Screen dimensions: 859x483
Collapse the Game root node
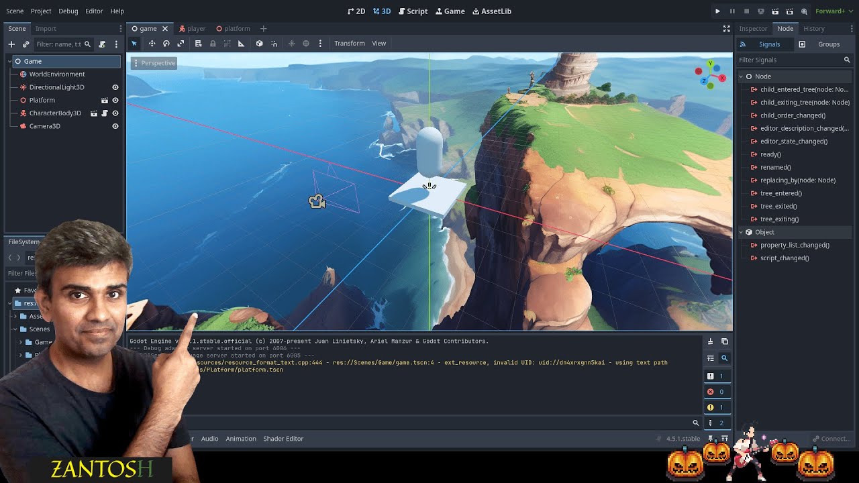(x=10, y=61)
